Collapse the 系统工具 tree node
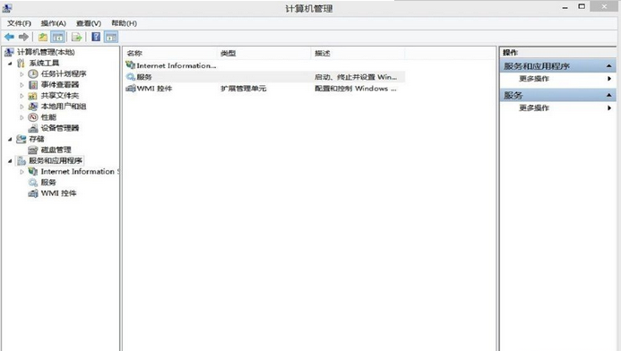621x351 pixels. [10, 64]
